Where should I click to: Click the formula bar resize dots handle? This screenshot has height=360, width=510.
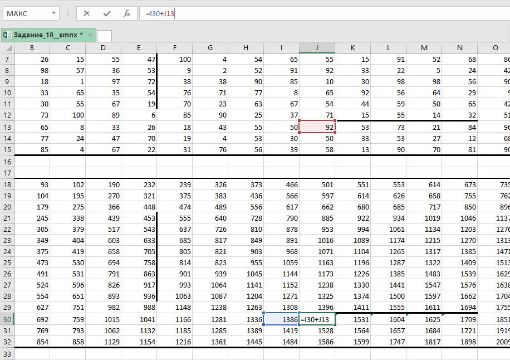(68, 13)
